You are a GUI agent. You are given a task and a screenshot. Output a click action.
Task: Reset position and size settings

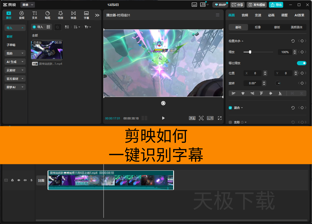point(293,41)
